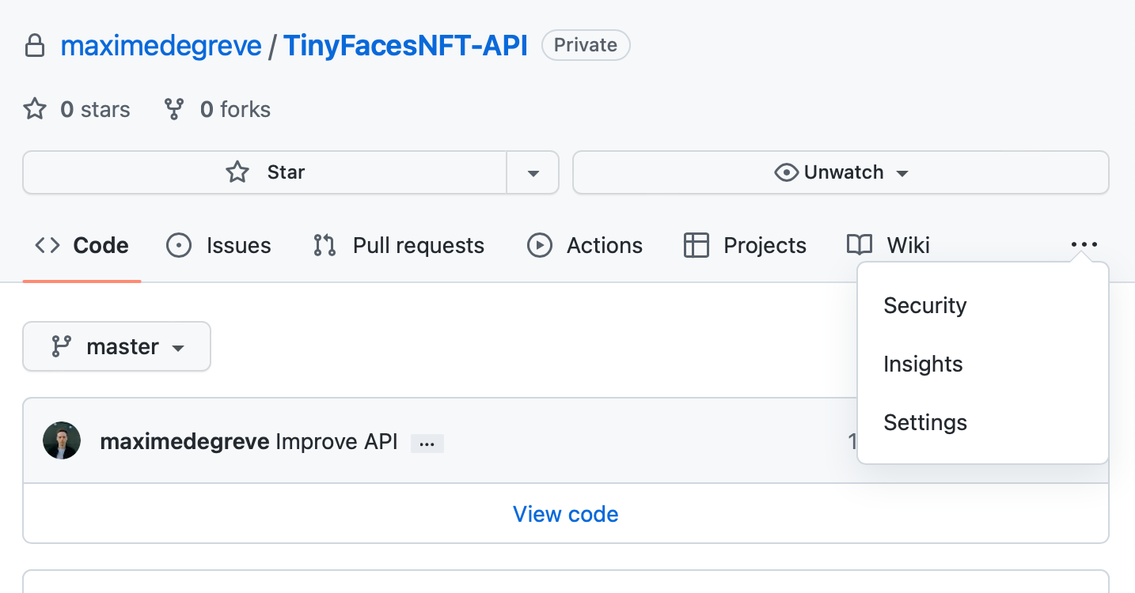Star the TinyFacesNFT-API repository
This screenshot has height=593, width=1135.
click(x=264, y=172)
